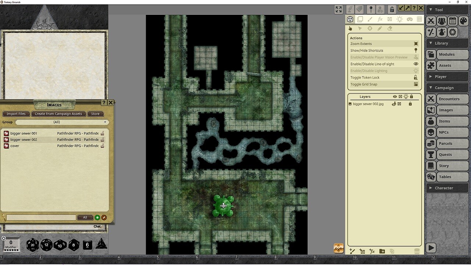Open the Modules library entry

(447, 54)
